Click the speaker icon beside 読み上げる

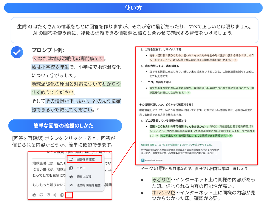pyautogui.click(x=71, y=177)
